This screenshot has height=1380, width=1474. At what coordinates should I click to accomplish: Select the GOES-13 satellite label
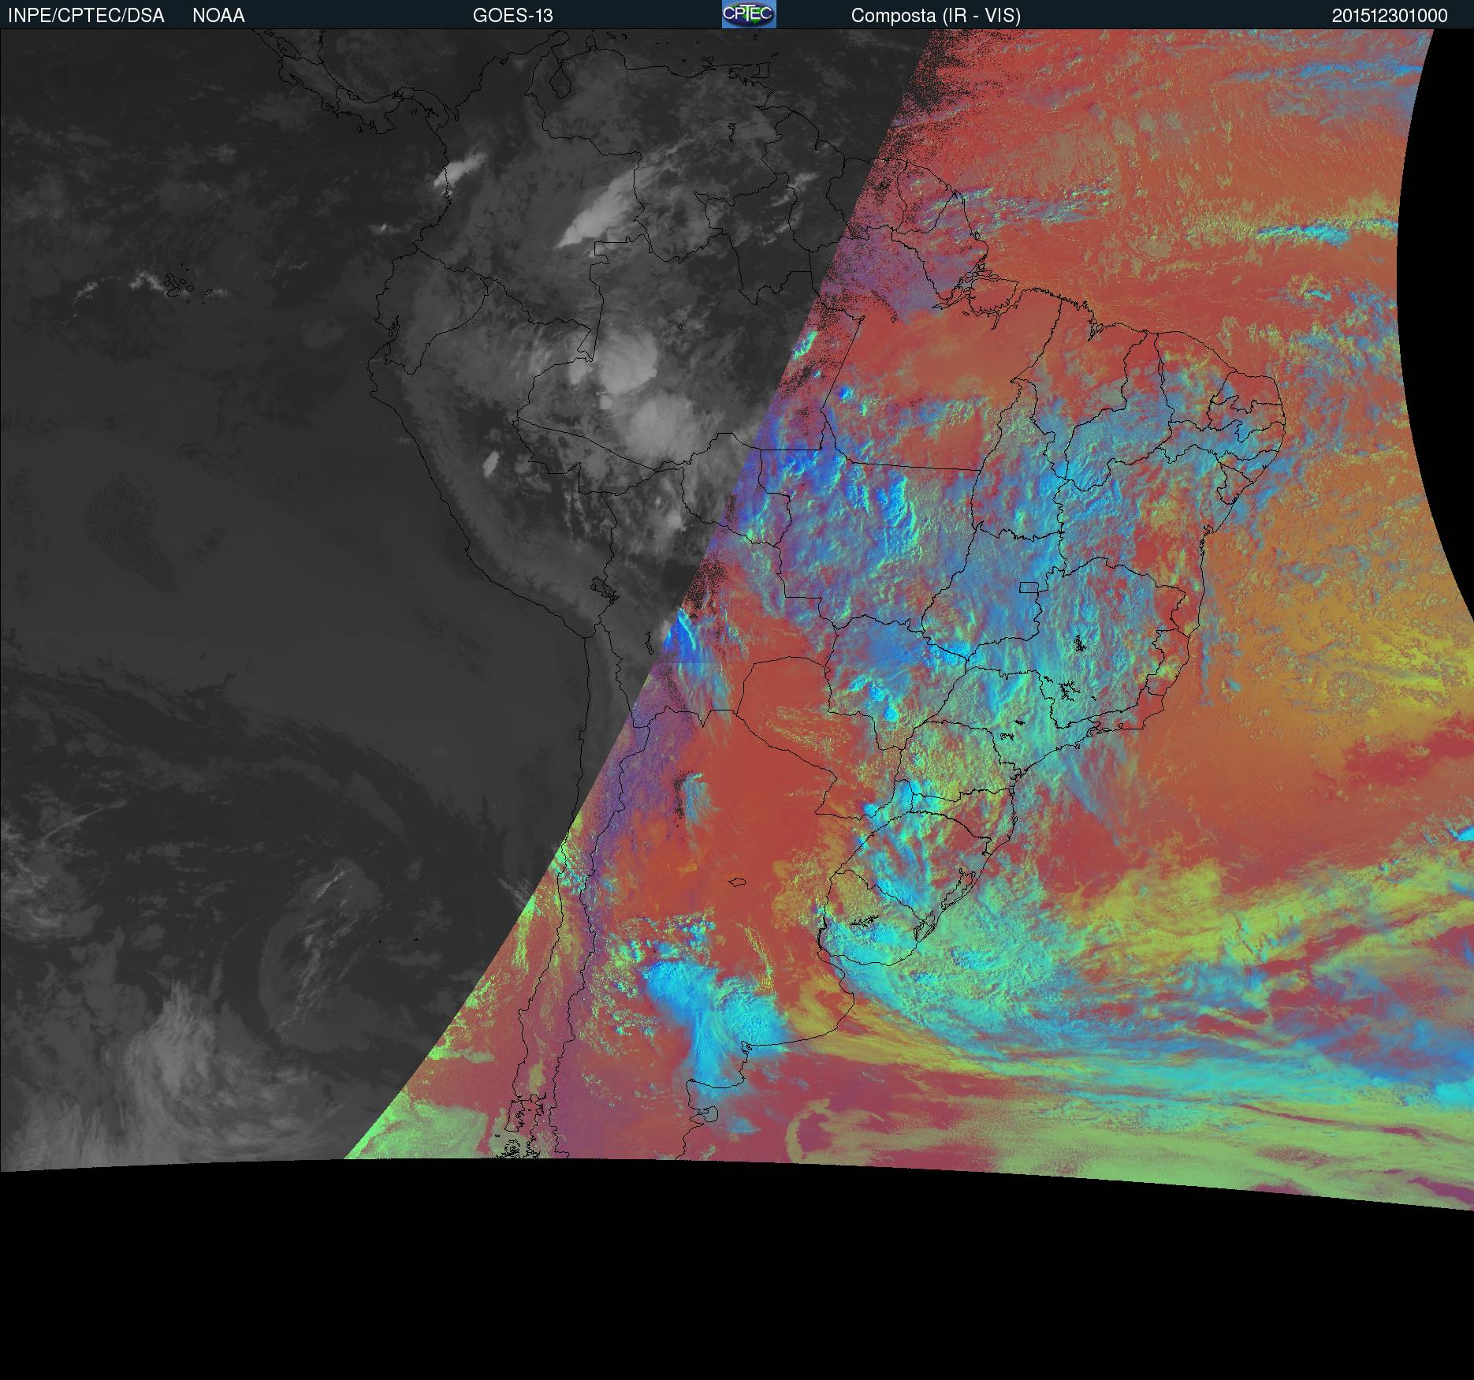pos(512,16)
